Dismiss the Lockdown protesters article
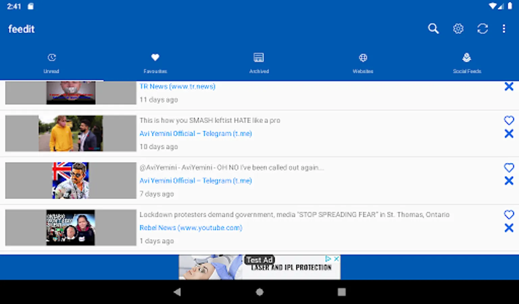519x304 pixels. click(509, 228)
